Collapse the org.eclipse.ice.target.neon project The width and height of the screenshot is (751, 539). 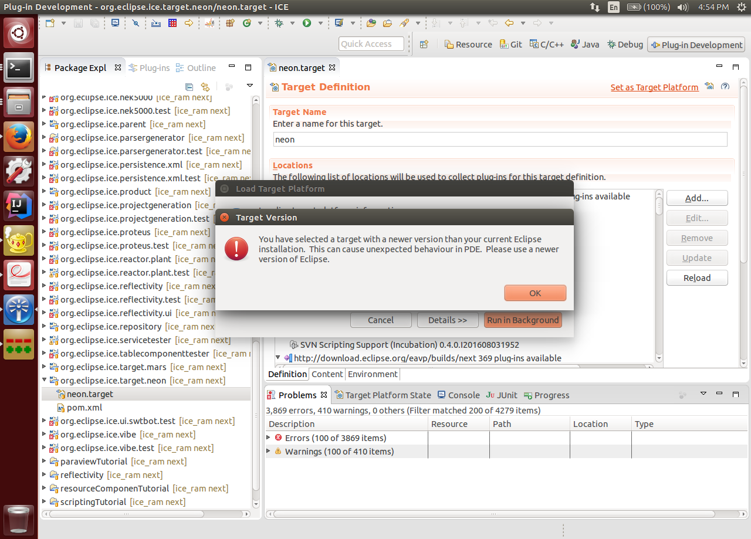[45, 381]
